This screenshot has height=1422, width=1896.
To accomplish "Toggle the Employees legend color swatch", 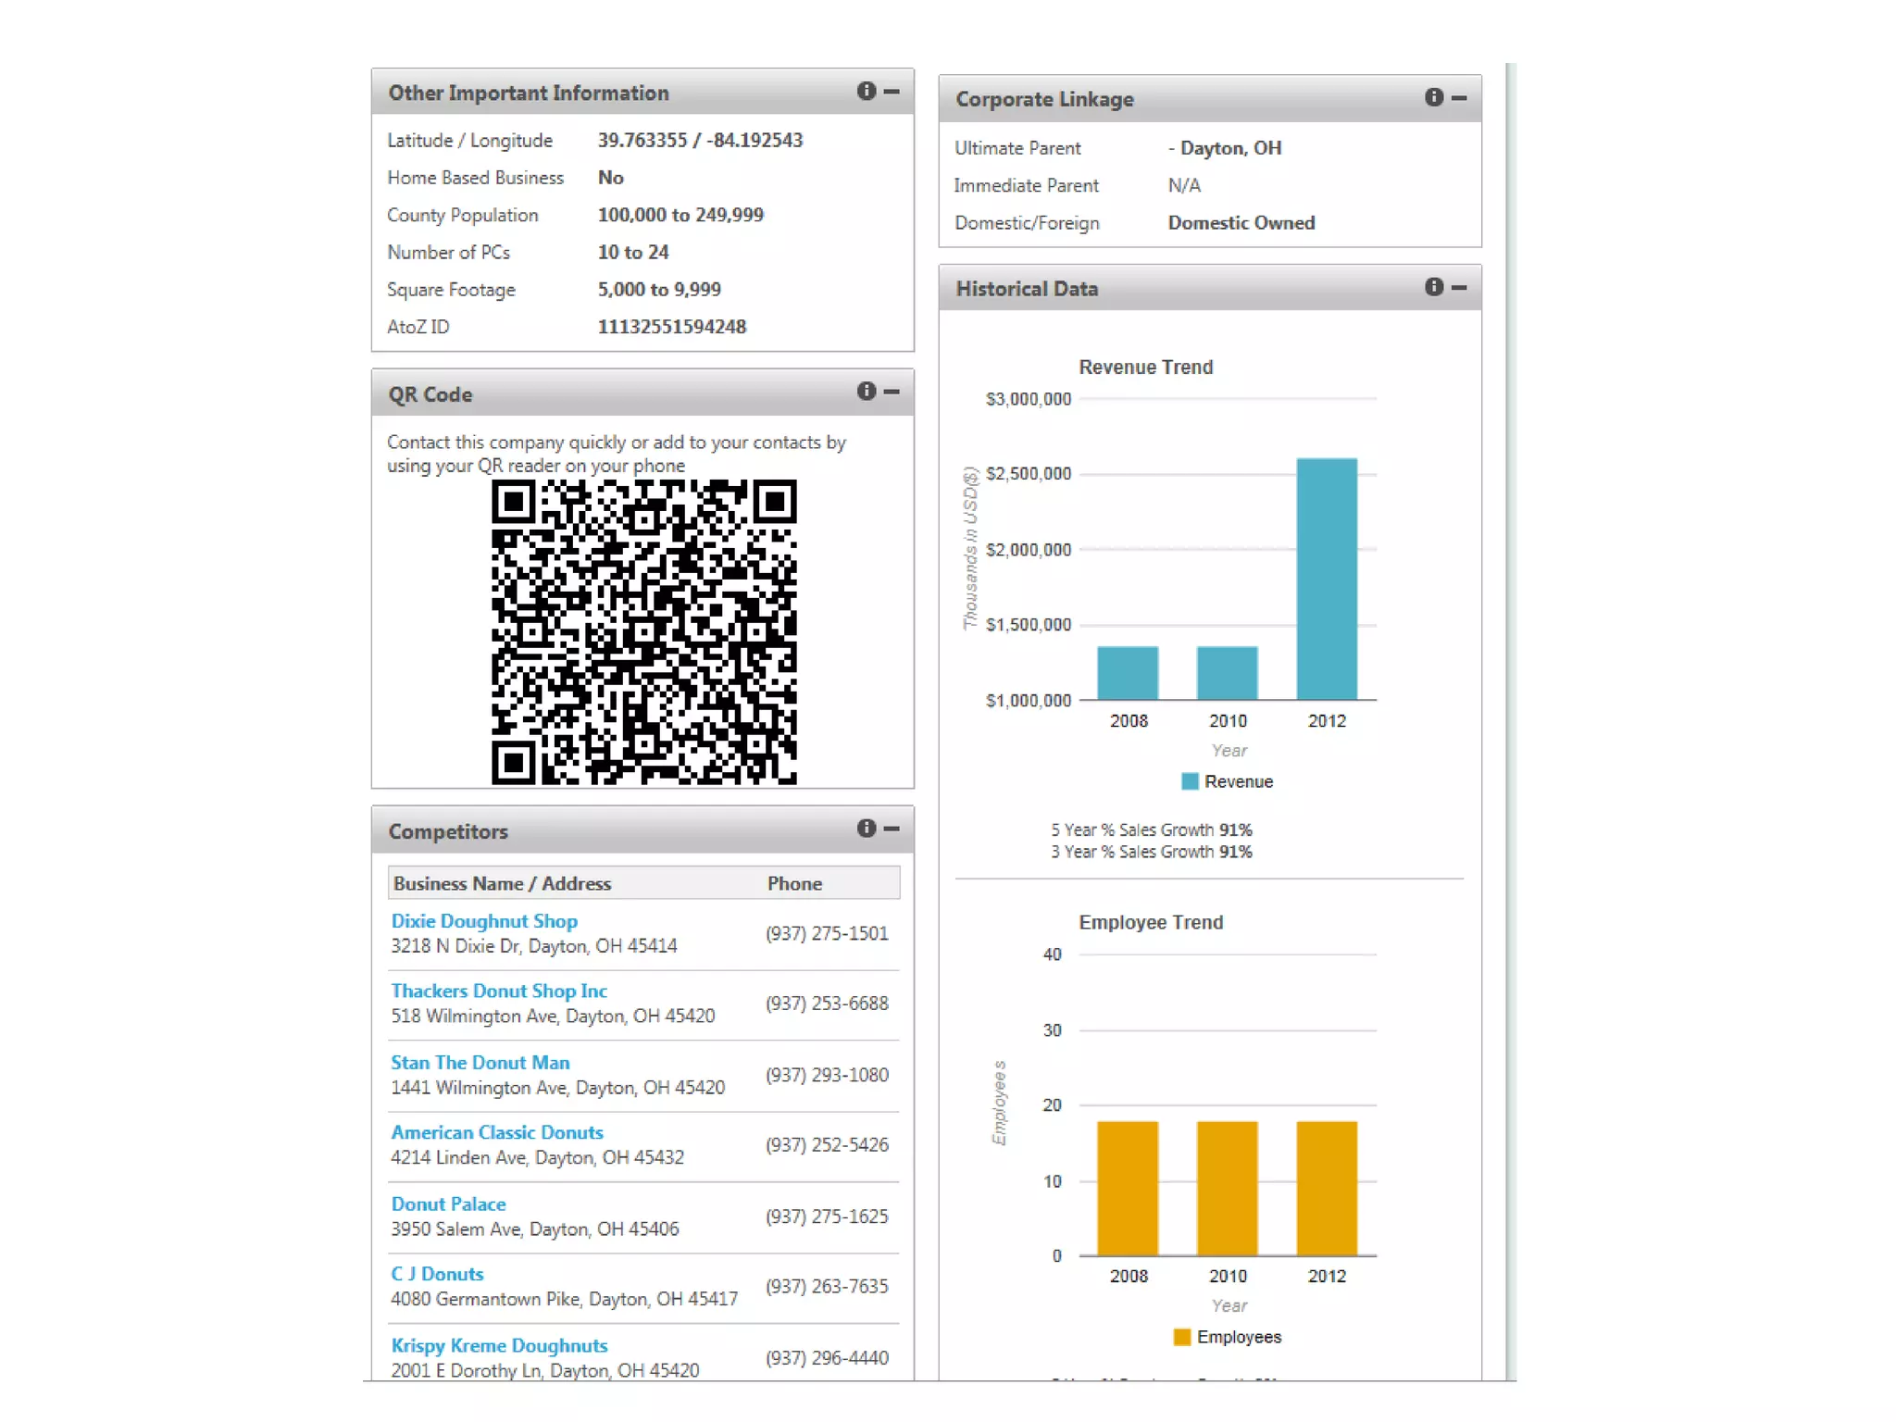I will click(1181, 1337).
